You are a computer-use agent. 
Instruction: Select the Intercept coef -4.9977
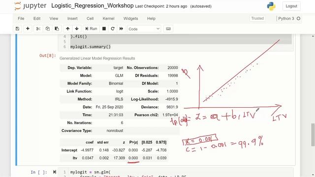pos(87,150)
